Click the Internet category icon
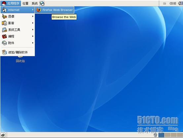183x138 pixels. (x=4, y=10)
